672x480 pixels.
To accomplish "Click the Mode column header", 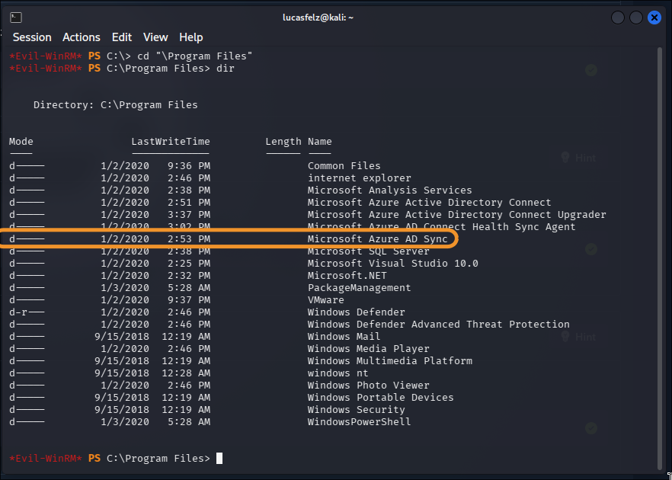I will pyautogui.click(x=21, y=142).
